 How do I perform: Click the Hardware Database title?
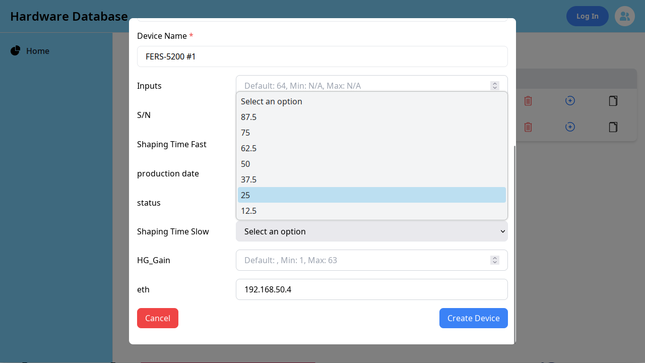(x=69, y=16)
